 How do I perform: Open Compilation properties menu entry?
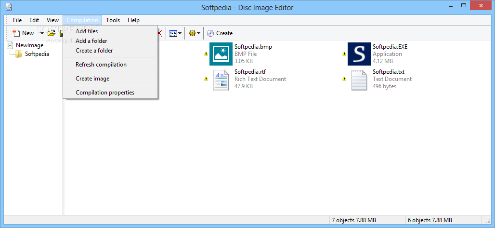(x=110, y=93)
